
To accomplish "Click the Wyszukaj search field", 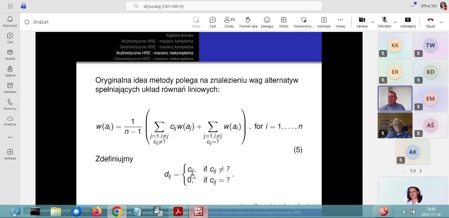I will [x=224, y=6].
